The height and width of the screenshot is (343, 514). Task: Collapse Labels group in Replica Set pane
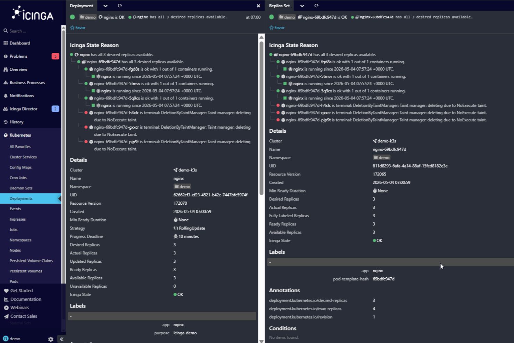[390, 262]
